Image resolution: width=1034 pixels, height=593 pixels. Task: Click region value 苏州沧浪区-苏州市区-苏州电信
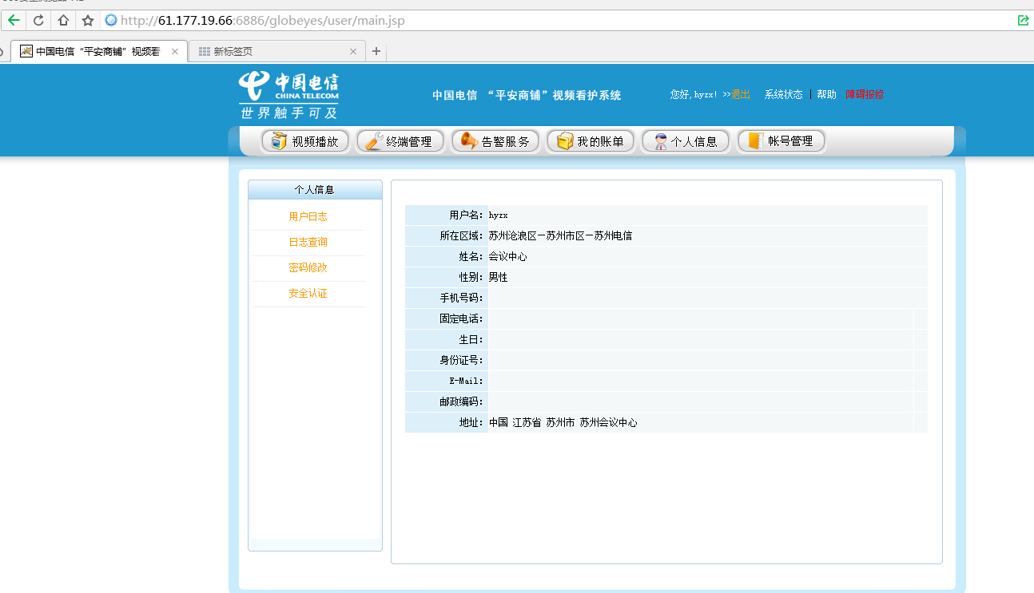(x=560, y=236)
